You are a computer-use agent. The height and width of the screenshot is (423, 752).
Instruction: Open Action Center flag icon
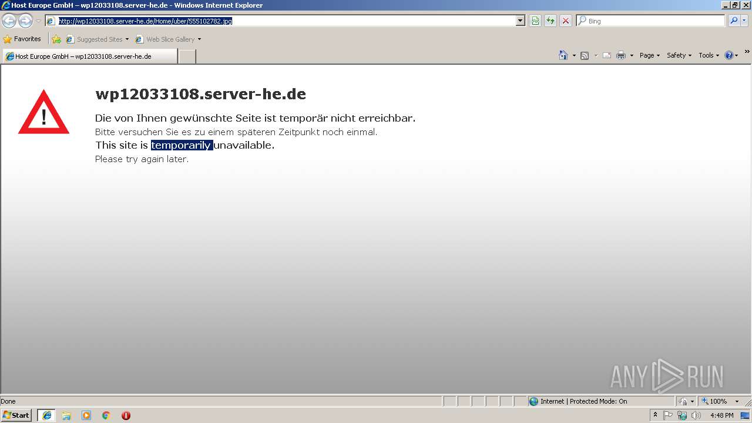[668, 415]
